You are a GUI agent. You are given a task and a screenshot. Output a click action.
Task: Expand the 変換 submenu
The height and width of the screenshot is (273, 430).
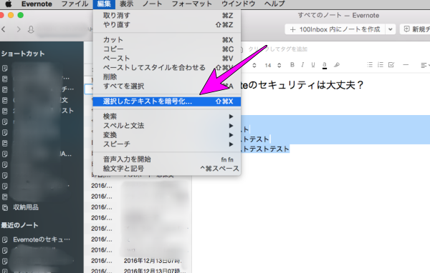click(x=167, y=135)
